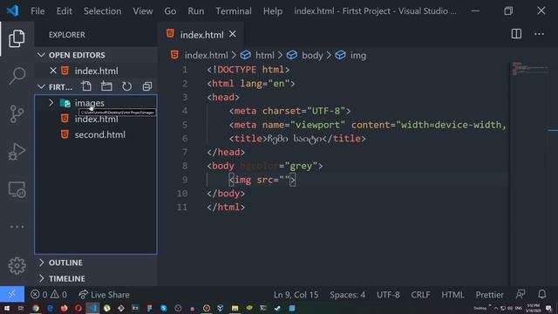Open the Go menu
Screen dimensions: 558x314
click(170, 11)
